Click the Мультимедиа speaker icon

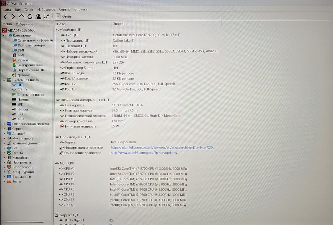point(9,138)
